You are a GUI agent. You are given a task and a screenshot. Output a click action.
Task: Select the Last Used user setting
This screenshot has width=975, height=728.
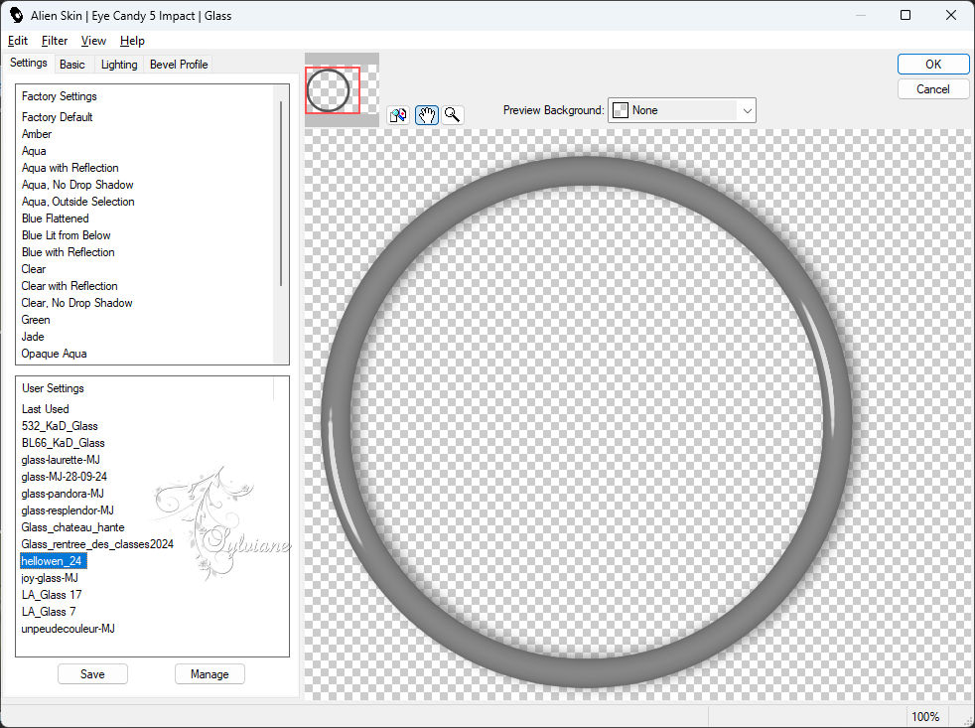pos(45,409)
